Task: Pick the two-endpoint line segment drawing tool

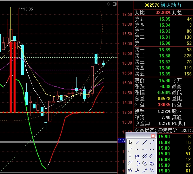Action: [x=137, y=142]
